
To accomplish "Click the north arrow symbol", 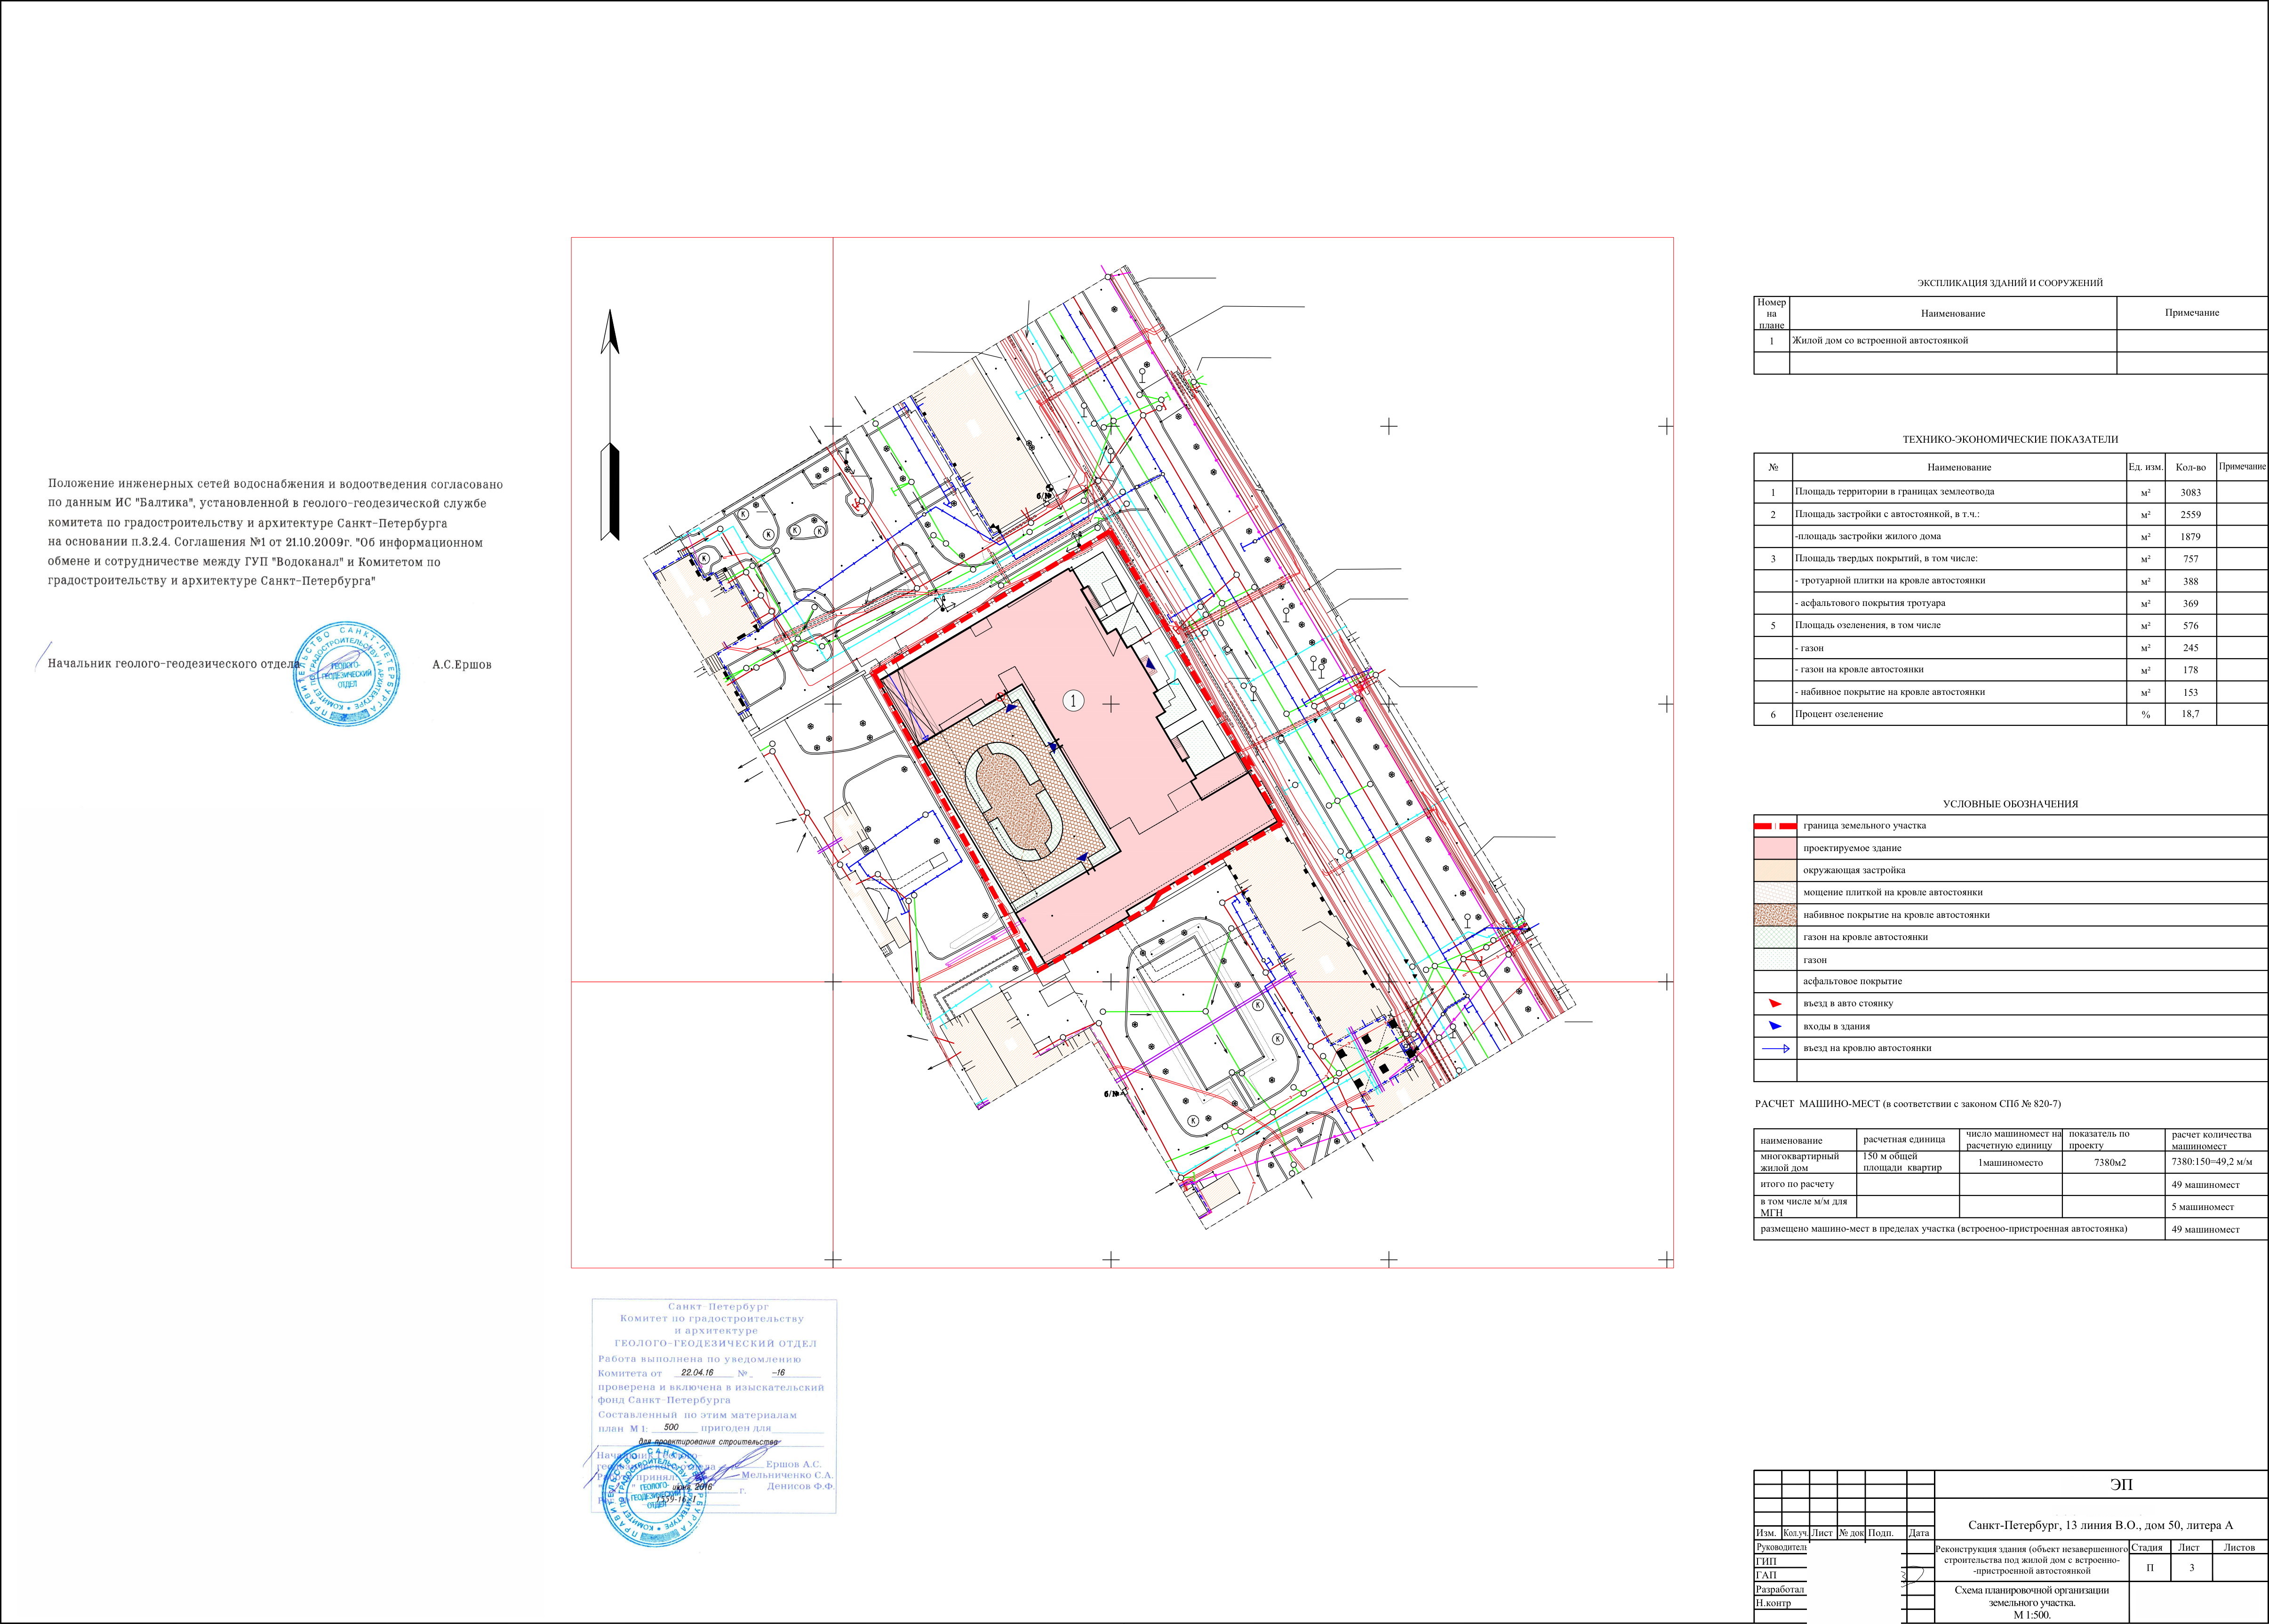I will coord(610,425).
